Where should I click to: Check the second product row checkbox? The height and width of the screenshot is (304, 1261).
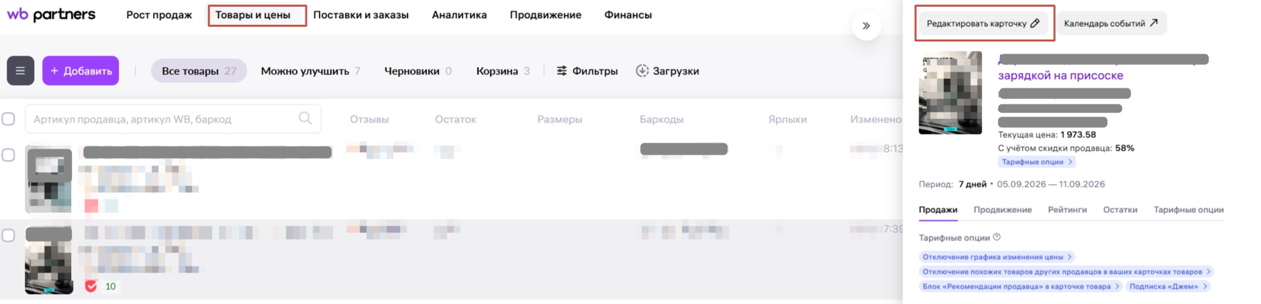pyautogui.click(x=9, y=235)
